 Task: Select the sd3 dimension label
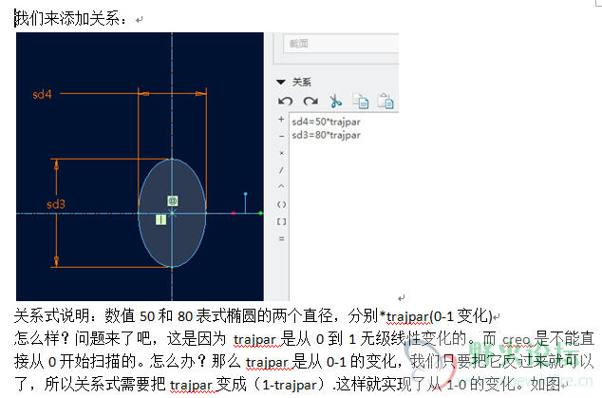[56, 204]
